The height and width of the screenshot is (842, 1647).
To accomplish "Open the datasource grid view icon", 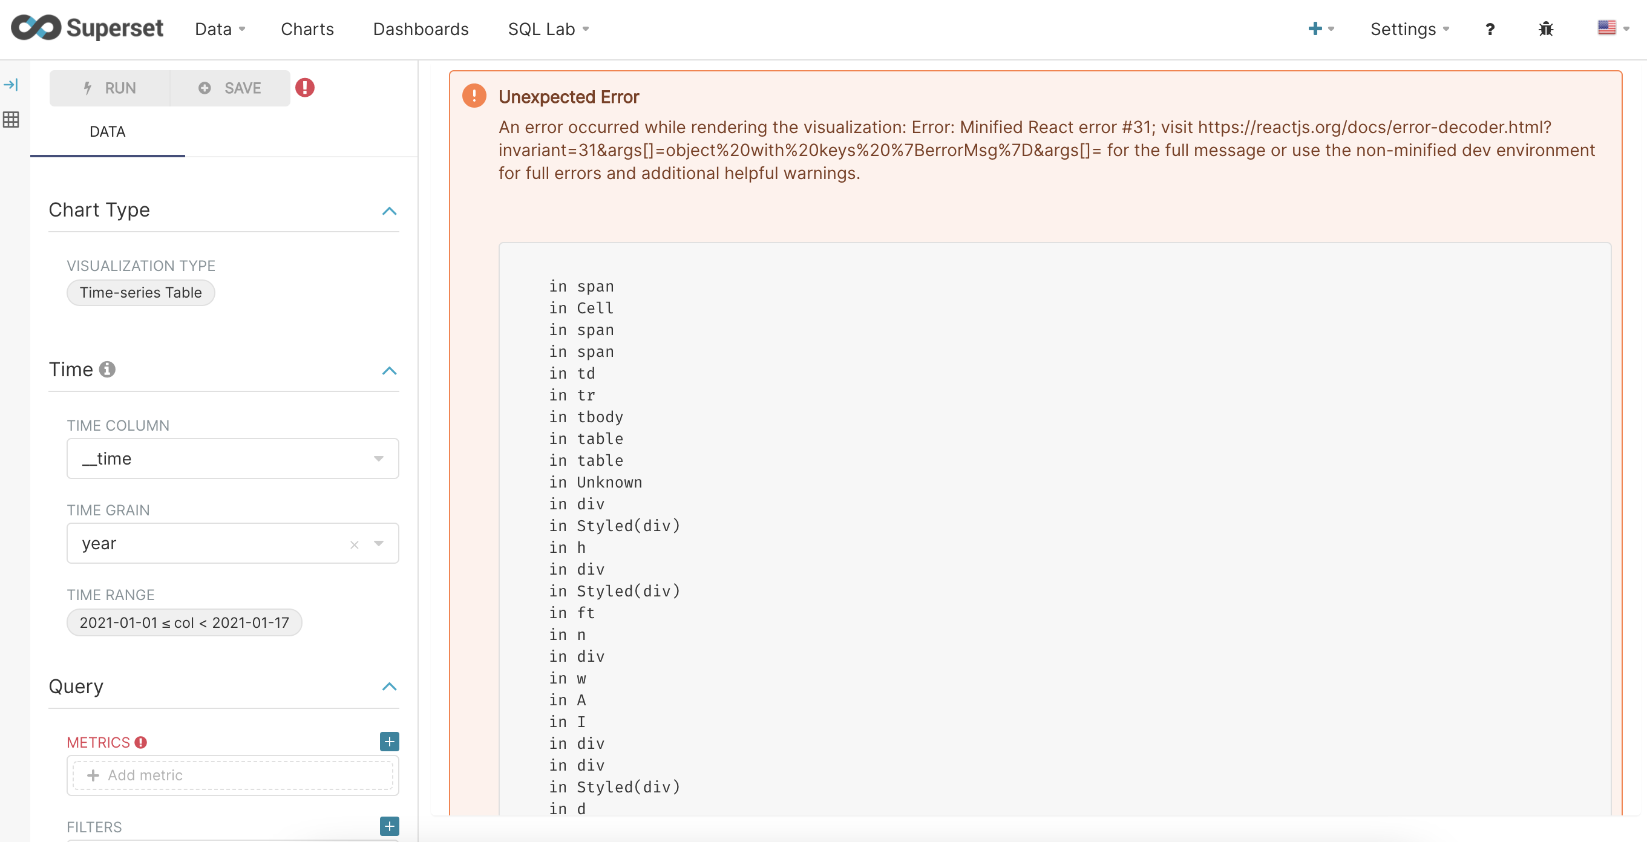I will pos(11,119).
